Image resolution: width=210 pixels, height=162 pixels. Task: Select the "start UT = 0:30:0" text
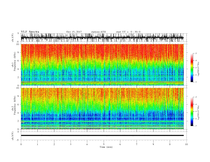128,32
